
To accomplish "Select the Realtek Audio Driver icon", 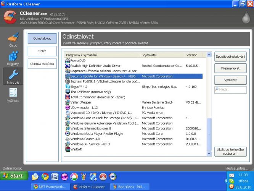I will pyautogui.click(x=68, y=66).
